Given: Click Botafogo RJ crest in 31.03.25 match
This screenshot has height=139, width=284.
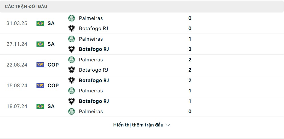Looking at the screenshot, I should click(x=72, y=28).
